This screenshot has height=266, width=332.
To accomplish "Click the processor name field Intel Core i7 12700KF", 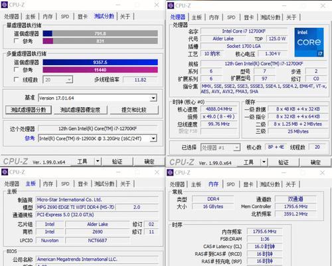I will tap(244, 31).
